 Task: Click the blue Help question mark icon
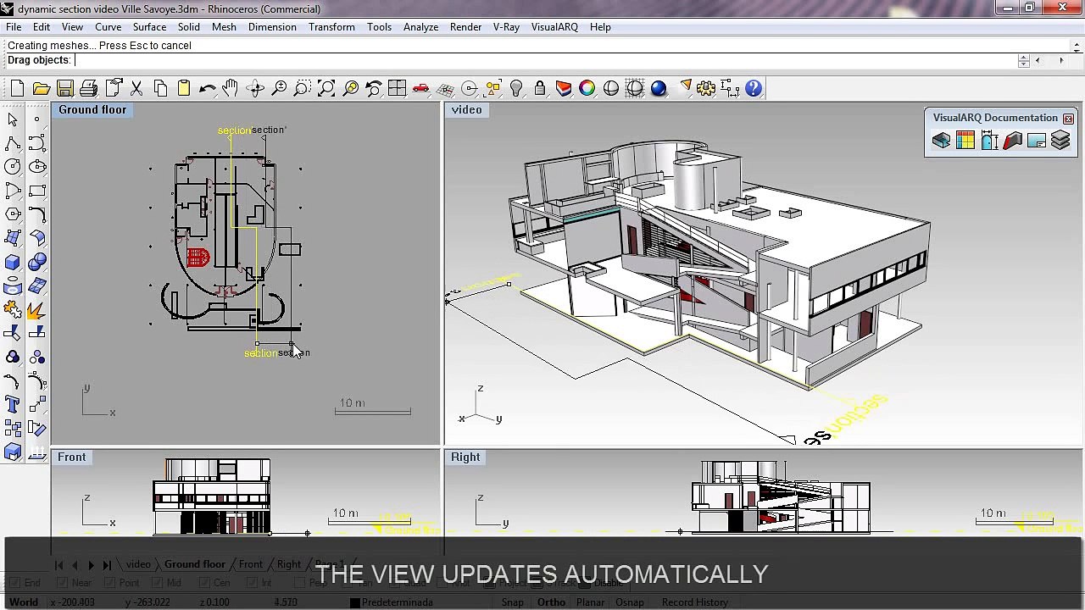754,88
